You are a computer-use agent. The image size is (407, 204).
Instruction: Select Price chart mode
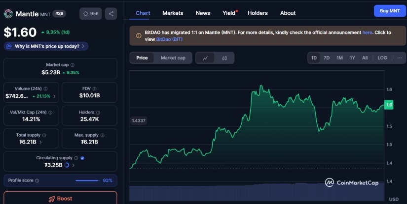(142, 58)
